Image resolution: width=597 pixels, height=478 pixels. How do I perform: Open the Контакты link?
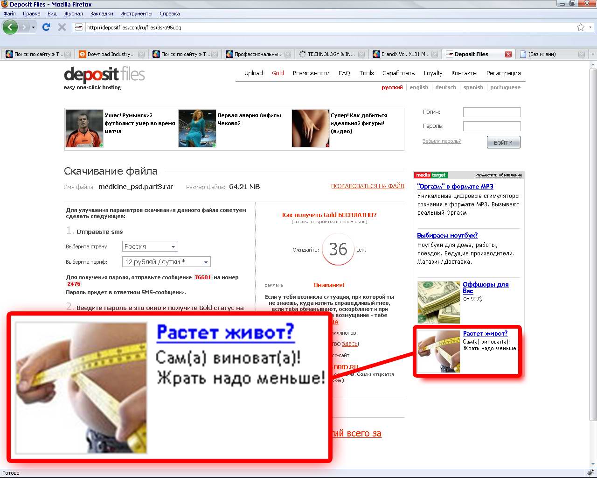[x=465, y=73]
